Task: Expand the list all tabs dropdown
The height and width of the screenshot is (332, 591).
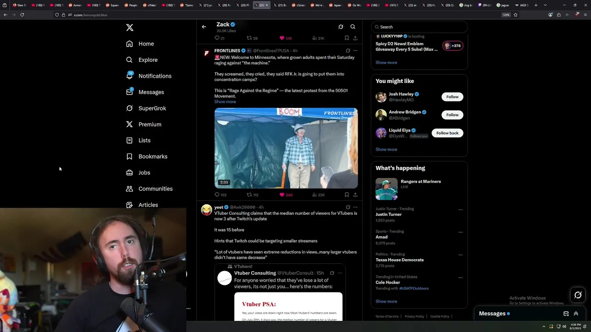Action: pyautogui.click(x=545, y=5)
